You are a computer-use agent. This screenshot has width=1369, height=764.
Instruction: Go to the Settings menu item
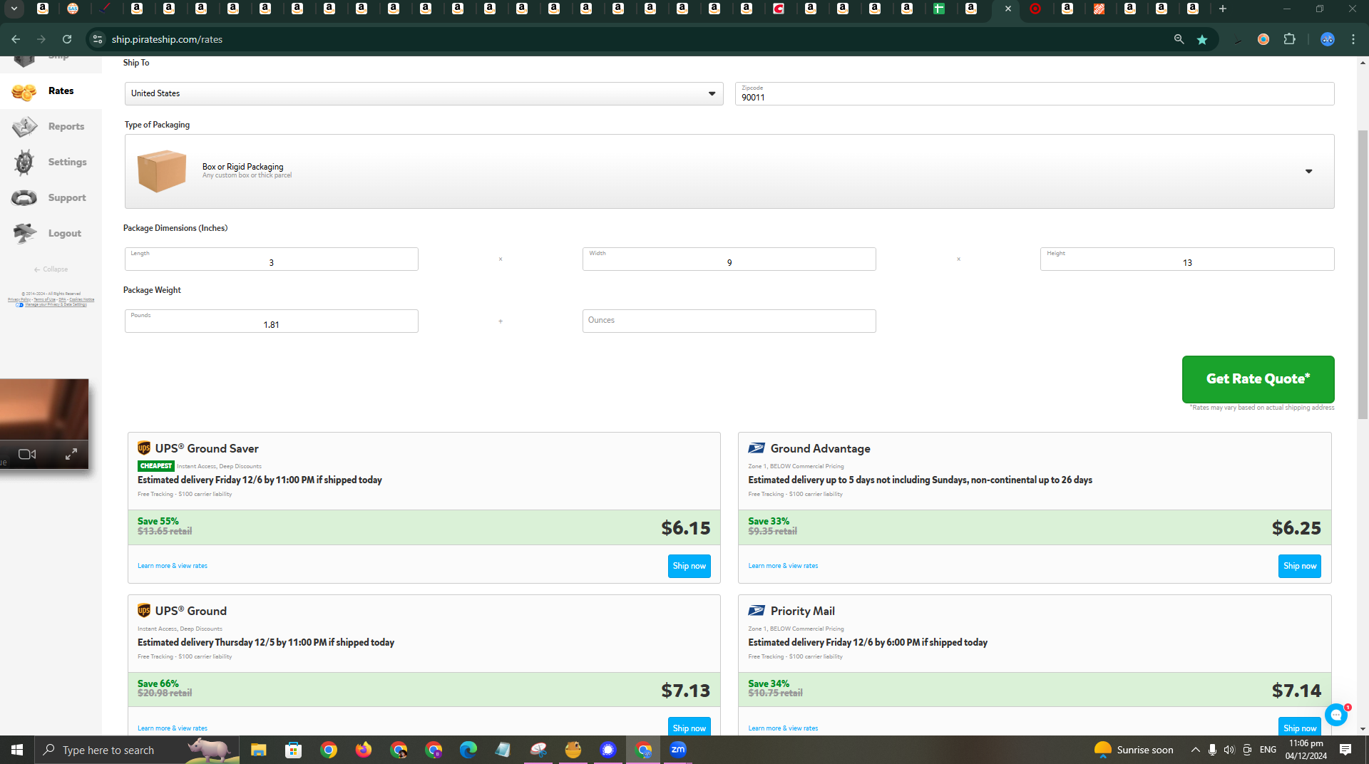[68, 162]
